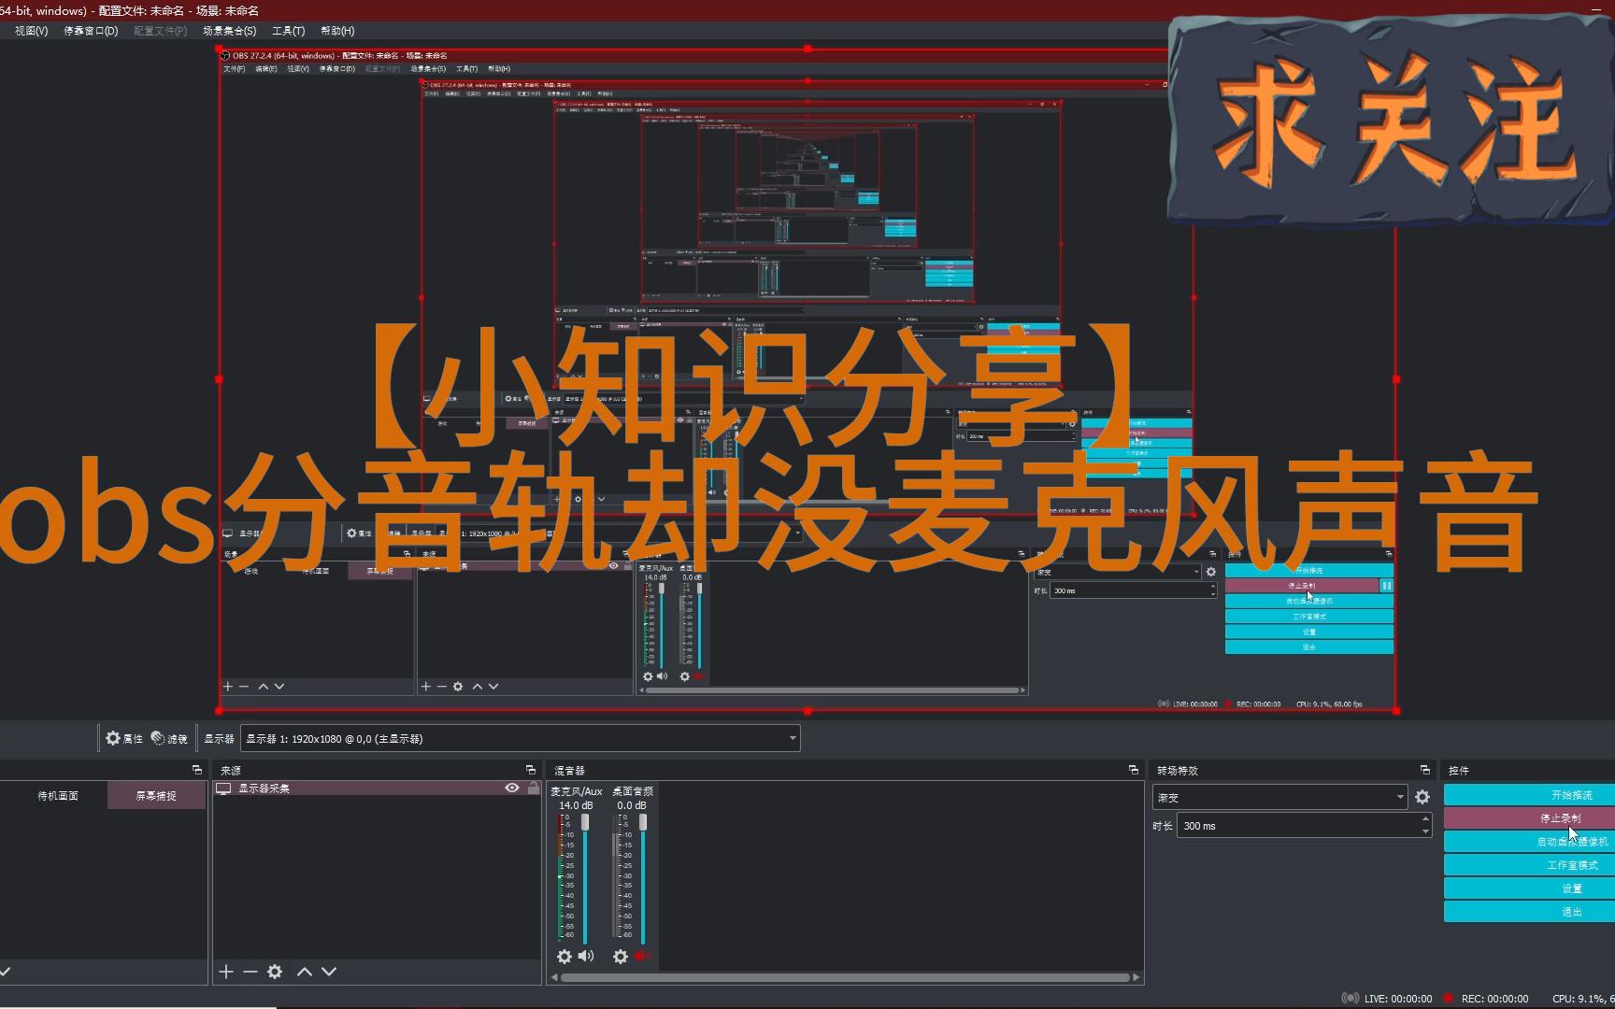
Task: Pop out the 混音器 panel icon
Action: (x=1133, y=770)
